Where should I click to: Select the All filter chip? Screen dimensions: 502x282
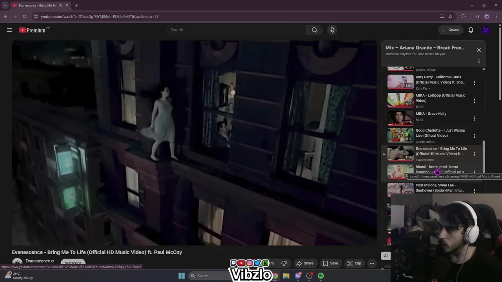(x=386, y=256)
